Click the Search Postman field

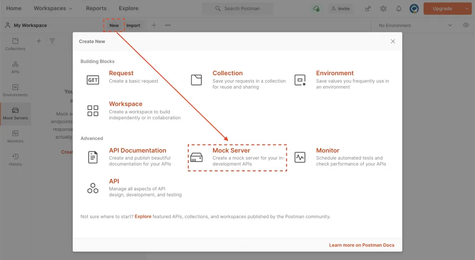[x=238, y=8]
